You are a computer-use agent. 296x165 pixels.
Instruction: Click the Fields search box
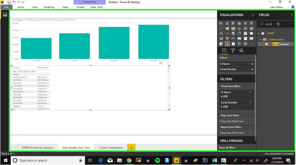pyautogui.click(x=276, y=24)
